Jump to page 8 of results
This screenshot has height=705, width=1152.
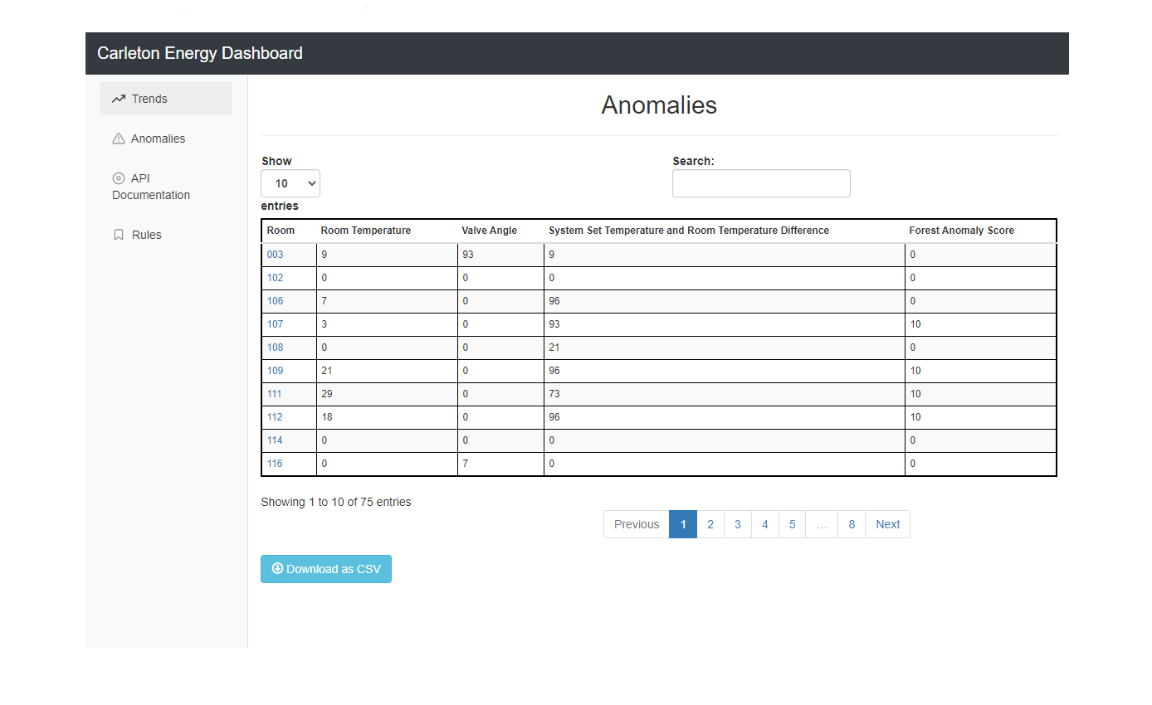pos(852,524)
